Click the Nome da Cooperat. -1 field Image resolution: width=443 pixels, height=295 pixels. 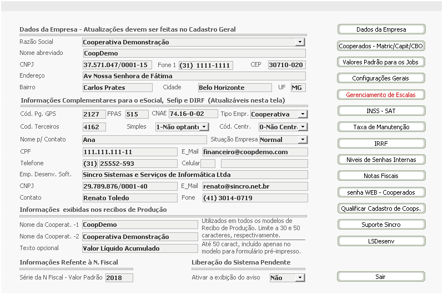140,225
